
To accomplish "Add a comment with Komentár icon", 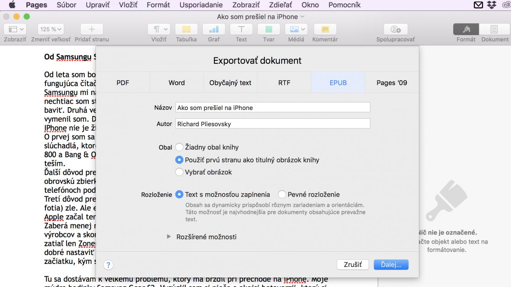I will pos(325,29).
